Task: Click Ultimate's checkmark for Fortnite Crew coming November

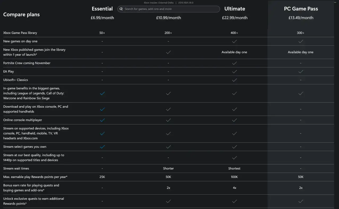Action: [234, 63]
